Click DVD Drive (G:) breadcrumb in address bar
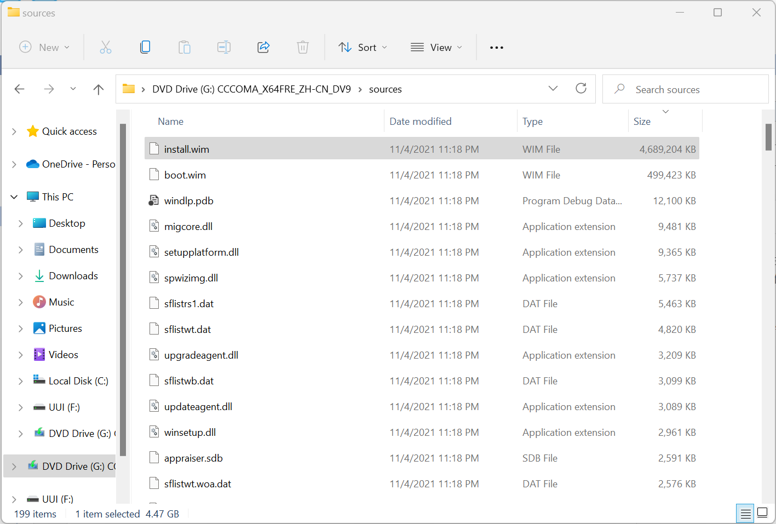776x524 pixels. (x=251, y=89)
